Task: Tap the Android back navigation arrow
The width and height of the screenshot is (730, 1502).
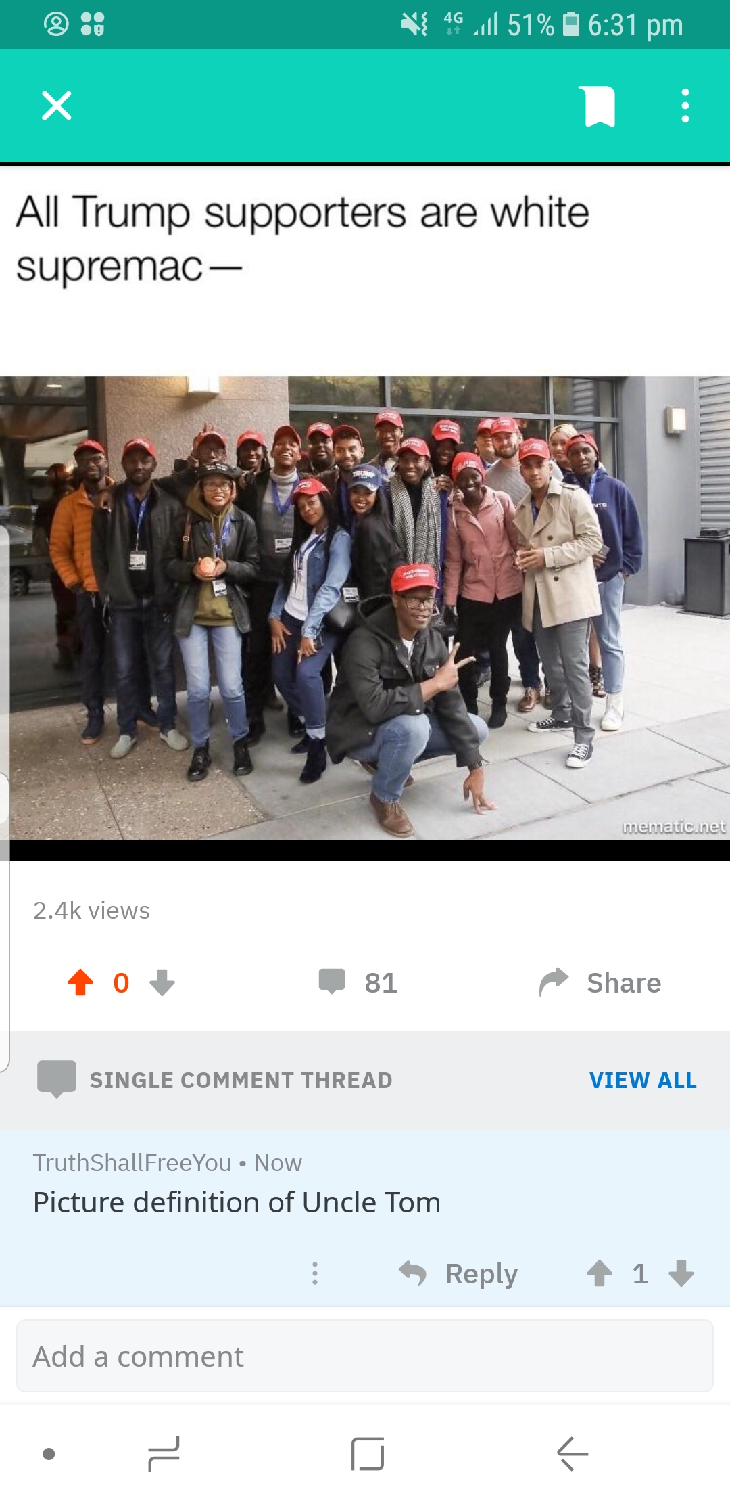Action: (x=573, y=1453)
